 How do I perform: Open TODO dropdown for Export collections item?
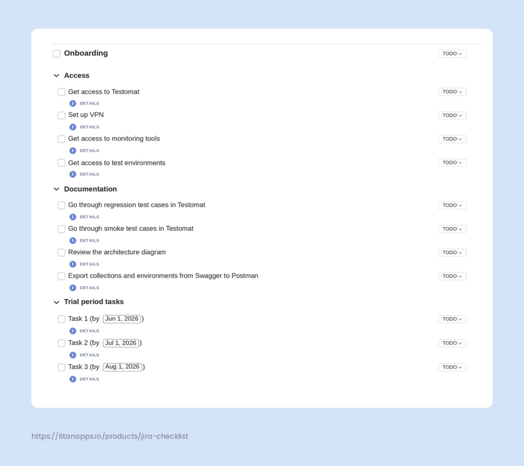452,276
